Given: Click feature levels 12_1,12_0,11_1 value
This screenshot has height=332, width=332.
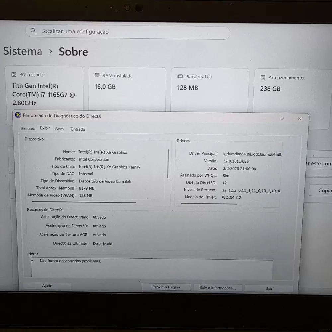Looking at the screenshot, I should (x=251, y=191).
